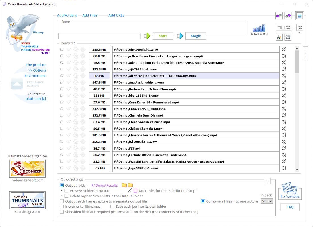
Task: Click the empty progress field beside Start
Action: tap(99, 36)
